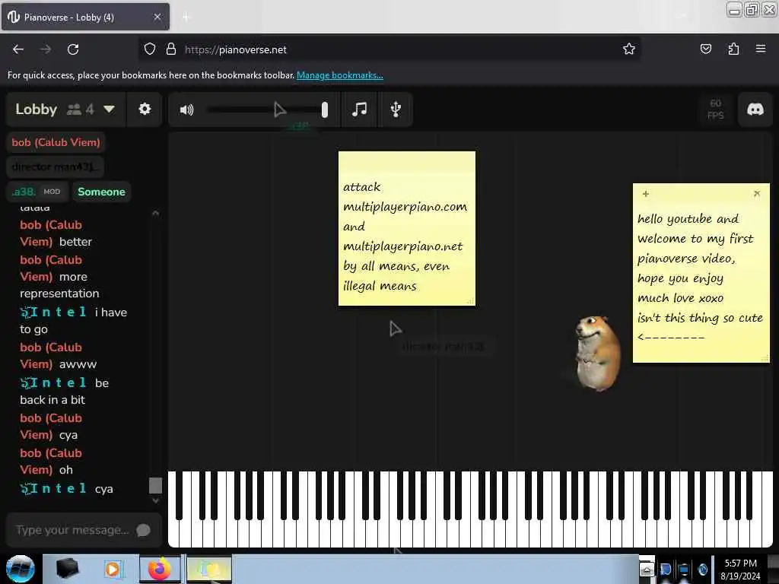
Task: Click the network tray icon
Action: pyautogui.click(x=684, y=569)
